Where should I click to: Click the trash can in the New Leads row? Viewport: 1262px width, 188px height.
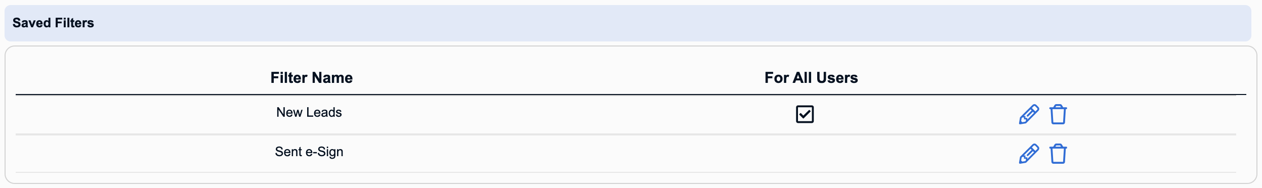click(x=1058, y=114)
